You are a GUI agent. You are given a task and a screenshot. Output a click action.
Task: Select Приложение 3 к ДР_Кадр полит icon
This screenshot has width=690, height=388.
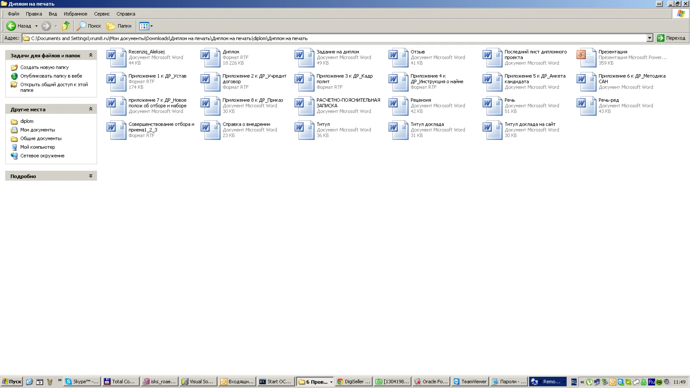coord(304,82)
